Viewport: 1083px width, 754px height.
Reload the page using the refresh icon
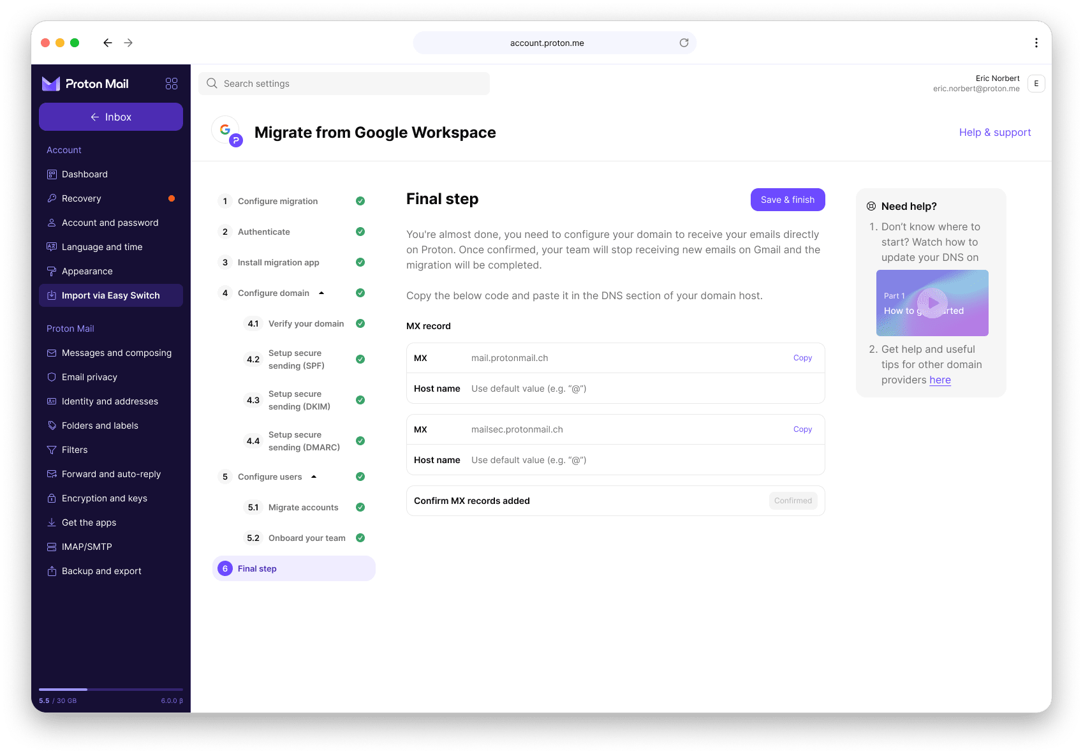click(684, 43)
